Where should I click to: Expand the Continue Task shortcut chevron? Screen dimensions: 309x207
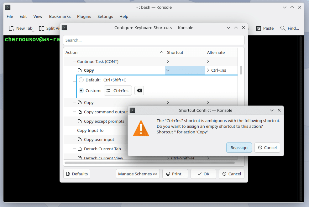click(x=168, y=61)
